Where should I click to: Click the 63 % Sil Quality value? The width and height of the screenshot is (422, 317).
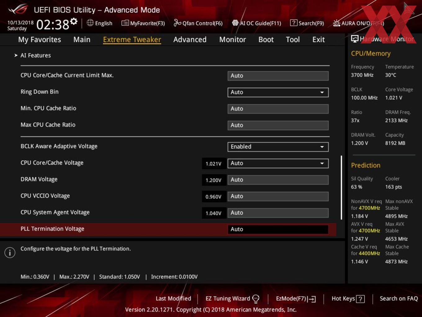click(357, 187)
